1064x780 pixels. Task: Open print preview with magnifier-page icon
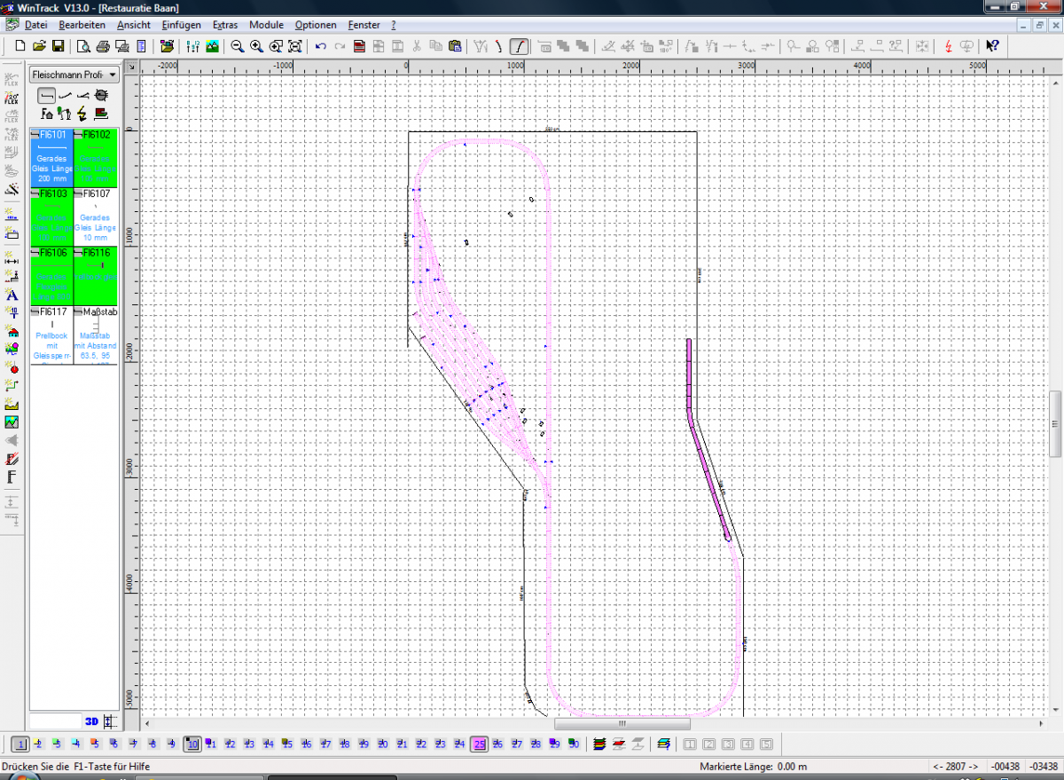coord(83,46)
